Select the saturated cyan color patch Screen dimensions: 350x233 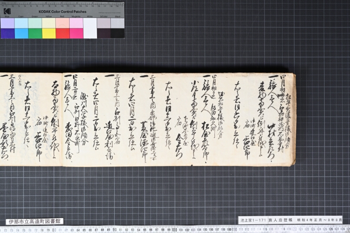(21, 33)
